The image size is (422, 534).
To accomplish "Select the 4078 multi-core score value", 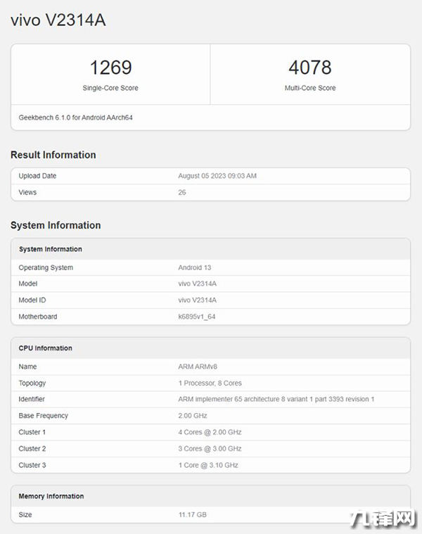I will click(x=310, y=68).
